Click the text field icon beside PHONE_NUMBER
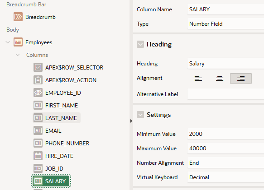This screenshot has width=264, height=190. [x=38, y=143]
